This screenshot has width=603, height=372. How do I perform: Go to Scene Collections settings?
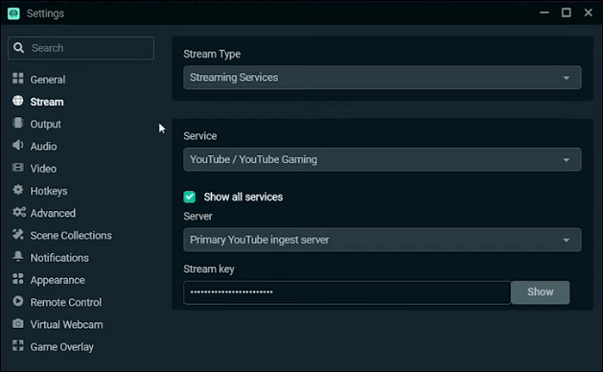point(71,235)
